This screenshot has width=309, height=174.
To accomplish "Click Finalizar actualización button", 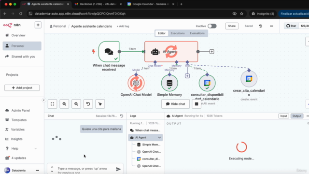I will pos(294,14).
